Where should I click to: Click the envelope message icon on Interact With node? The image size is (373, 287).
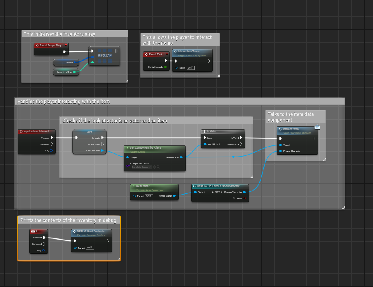(317, 127)
